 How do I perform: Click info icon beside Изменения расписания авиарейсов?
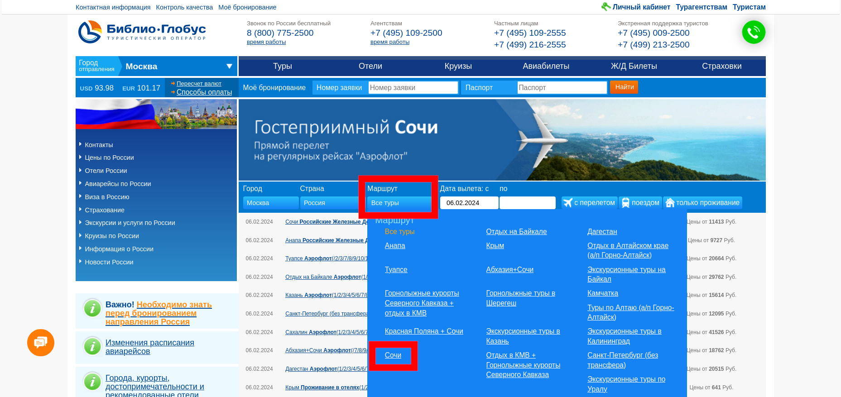[x=92, y=347]
